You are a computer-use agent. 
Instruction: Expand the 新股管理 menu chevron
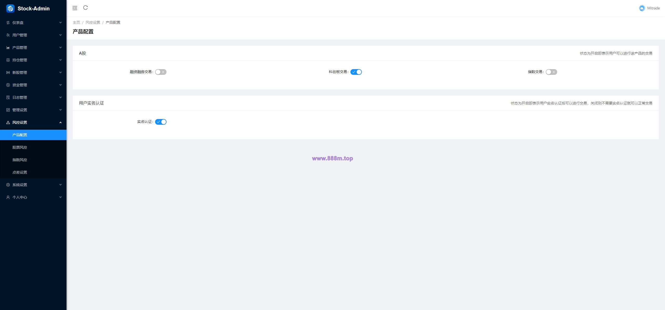tap(61, 72)
